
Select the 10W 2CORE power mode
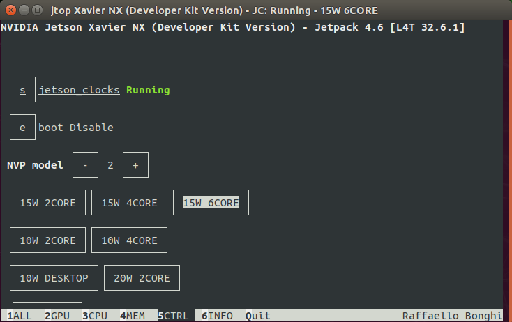point(47,240)
